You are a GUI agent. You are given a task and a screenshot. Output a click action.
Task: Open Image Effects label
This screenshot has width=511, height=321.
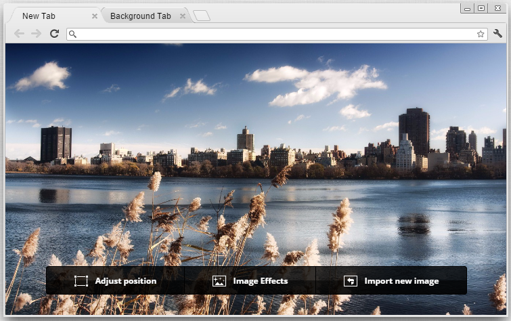(261, 281)
